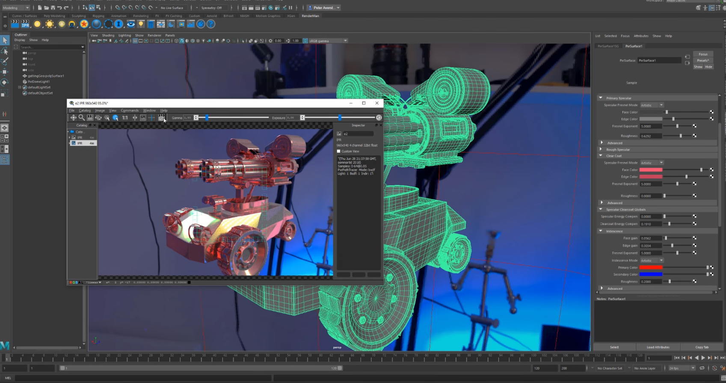Select gatlingGeo:polySurface1 in the Outliner
The height and width of the screenshot is (383, 726).
(x=46, y=76)
